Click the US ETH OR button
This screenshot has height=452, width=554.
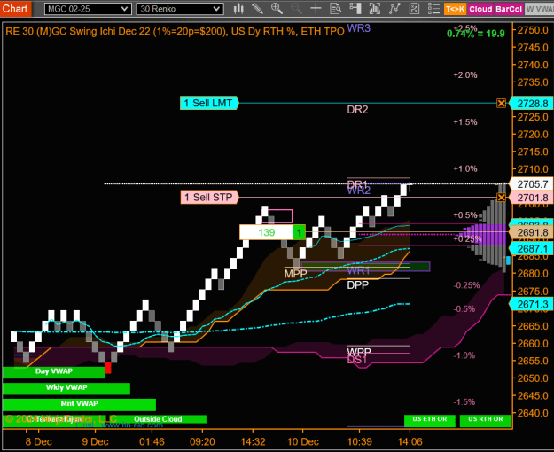tap(430, 420)
